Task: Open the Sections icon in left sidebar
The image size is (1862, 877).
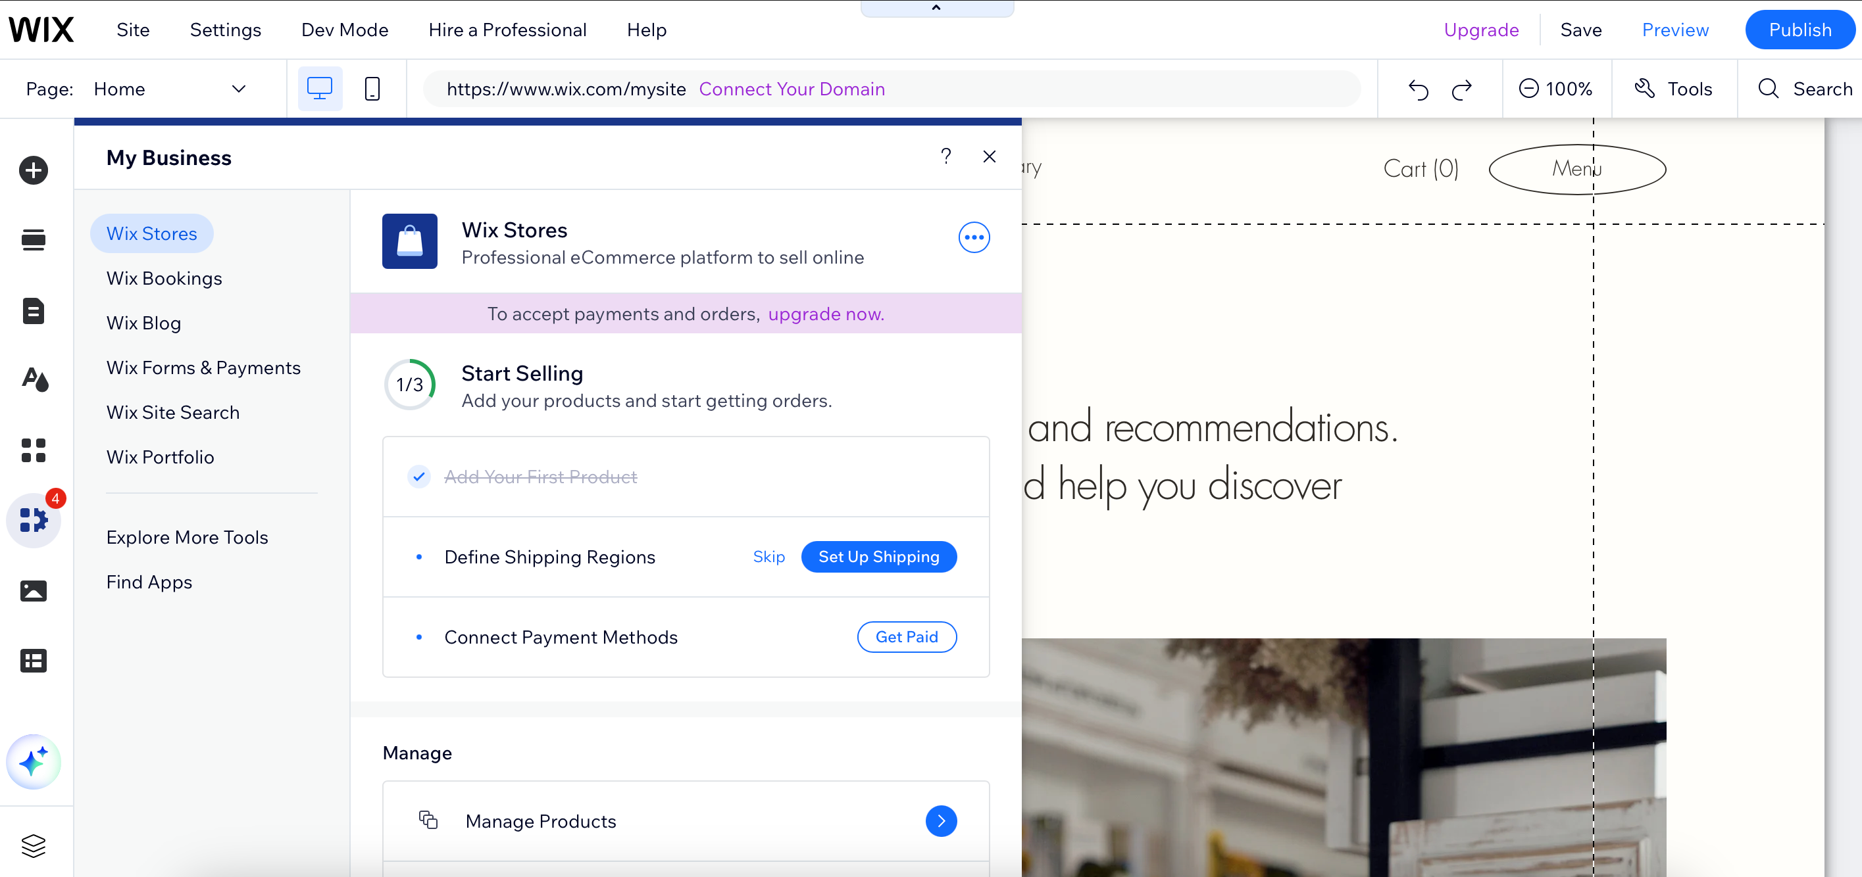Action: 34,240
